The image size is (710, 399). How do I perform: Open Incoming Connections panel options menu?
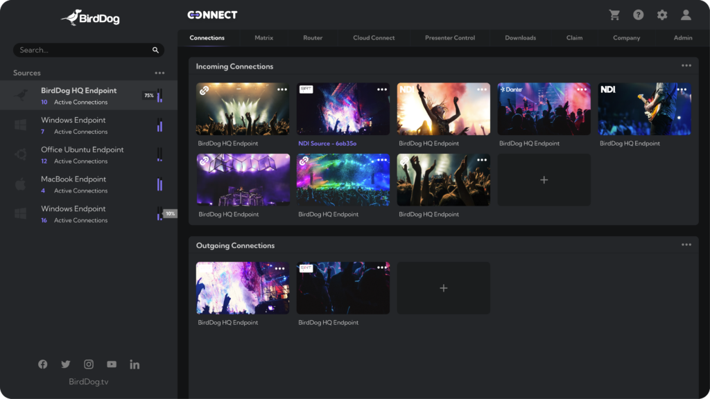pos(686,66)
